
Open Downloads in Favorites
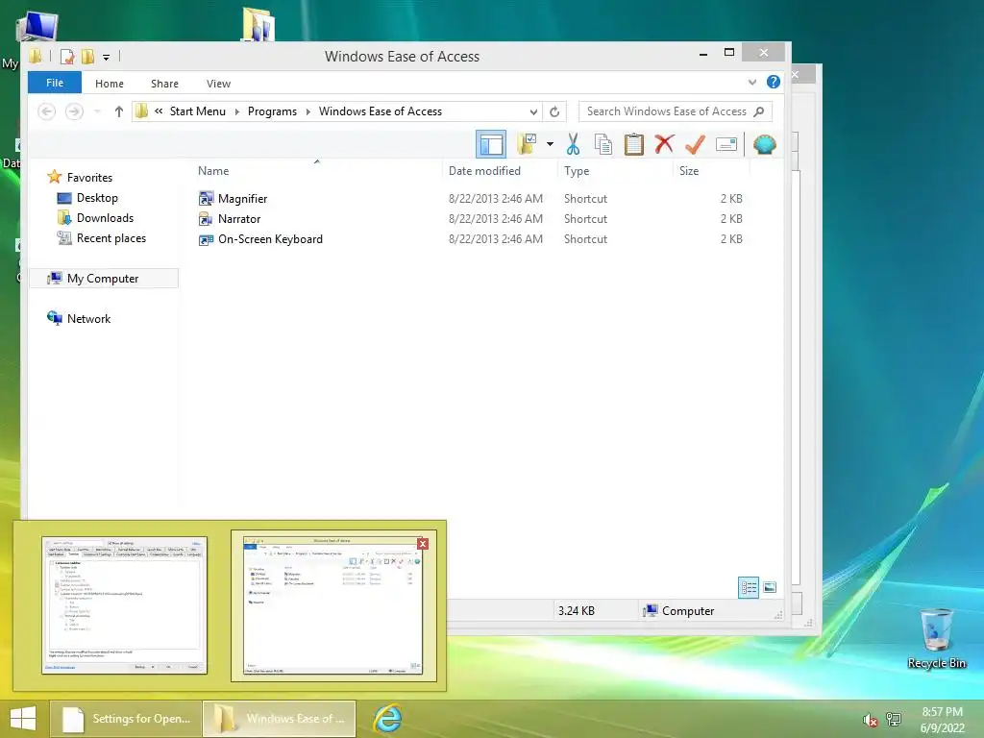(105, 218)
